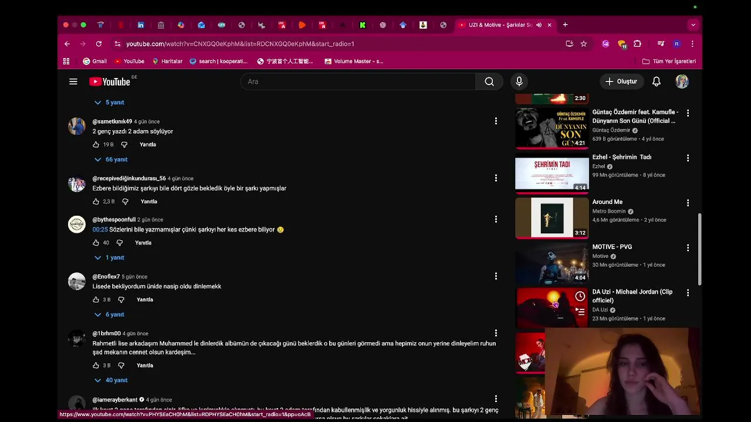Screen dimensions: 751x422
Task: Open the YouTube guide hamburger menu
Action: (73, 81)
